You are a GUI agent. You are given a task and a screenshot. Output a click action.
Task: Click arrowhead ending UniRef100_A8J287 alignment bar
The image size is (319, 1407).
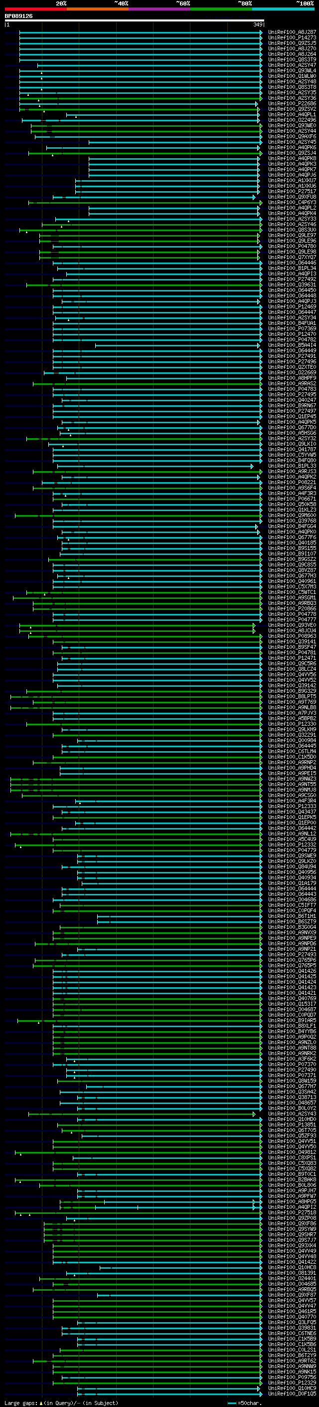(x=261, y=32)
